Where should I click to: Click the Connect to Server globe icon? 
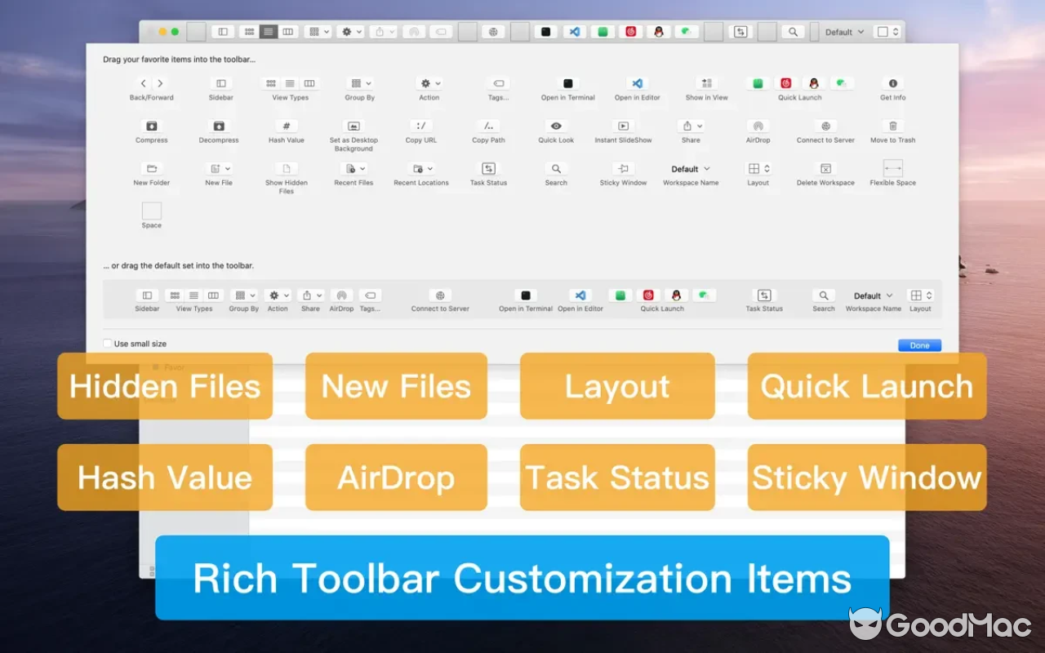point(825,126)
